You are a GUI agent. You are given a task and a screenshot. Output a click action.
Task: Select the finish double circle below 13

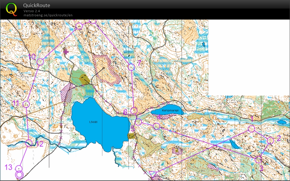tap(20, 174)
